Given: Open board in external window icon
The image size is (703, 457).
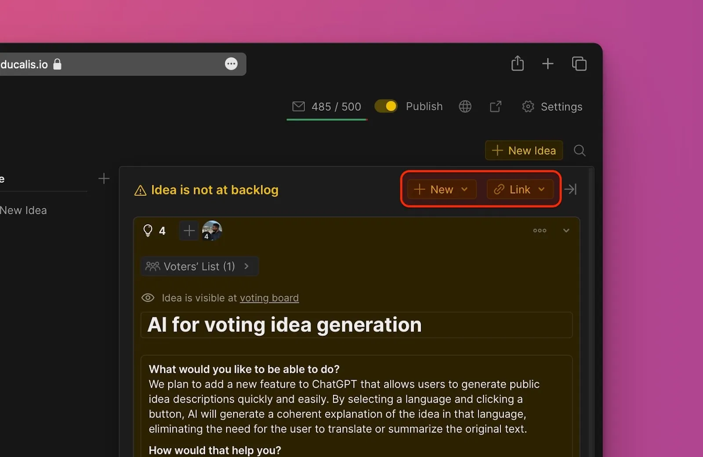Looking at the screenshot, I should click(495, 106).
